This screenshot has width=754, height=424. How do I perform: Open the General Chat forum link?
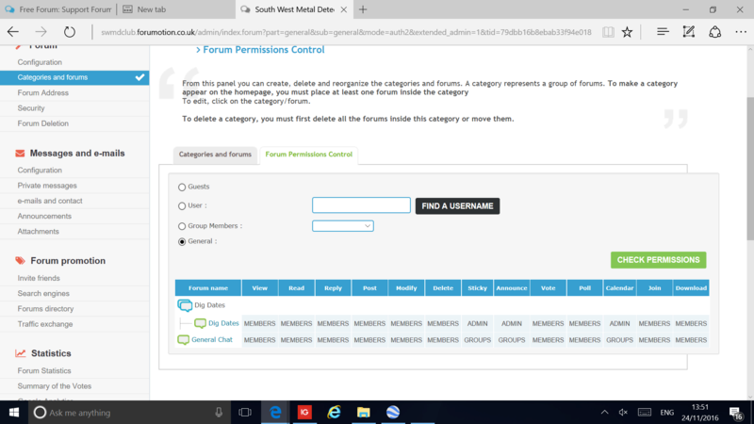[211, 339]
